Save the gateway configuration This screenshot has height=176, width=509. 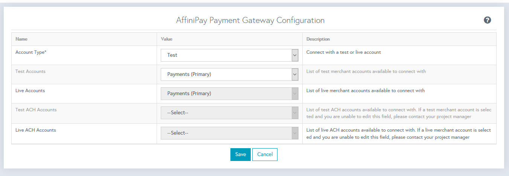point(241,155)
